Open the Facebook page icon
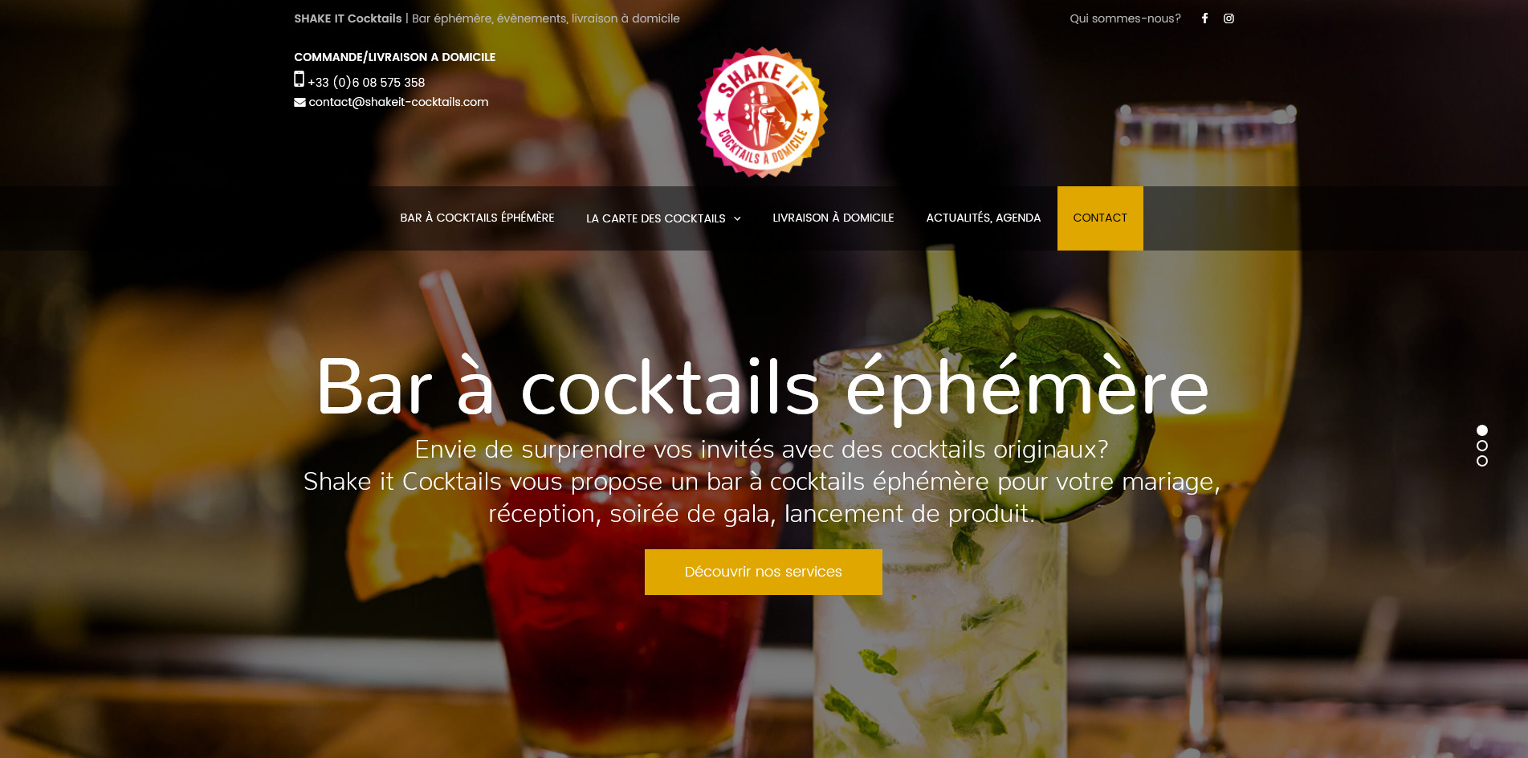Viewport: 1528px width, 758px height. coord(1204,18)
